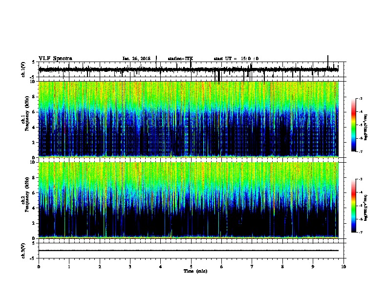Click the "station=ITK" header label
Screen dimensions: 387x299
tap(180, 59)
